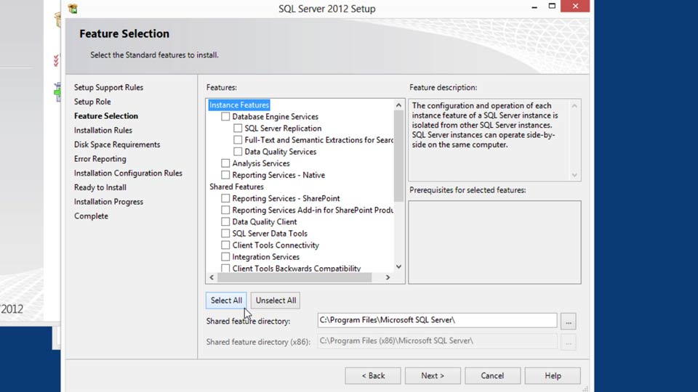698x392 pixels.
Task: Select the Setup Role step
Action: (92, 102)
